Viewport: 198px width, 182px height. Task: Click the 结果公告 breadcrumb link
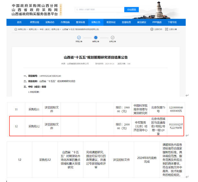point(31,29)
